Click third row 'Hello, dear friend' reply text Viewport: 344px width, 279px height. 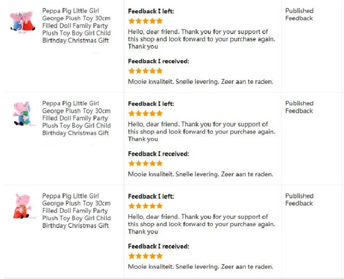pyautogui.click(x=201, y=224)
